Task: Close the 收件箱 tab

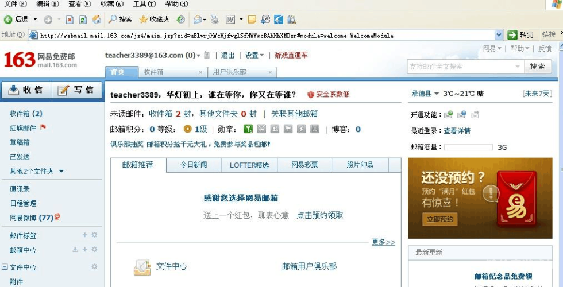Action: click(200, 72)
